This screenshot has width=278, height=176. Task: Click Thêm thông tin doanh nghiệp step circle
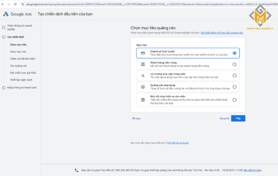[x=3, y=28]
